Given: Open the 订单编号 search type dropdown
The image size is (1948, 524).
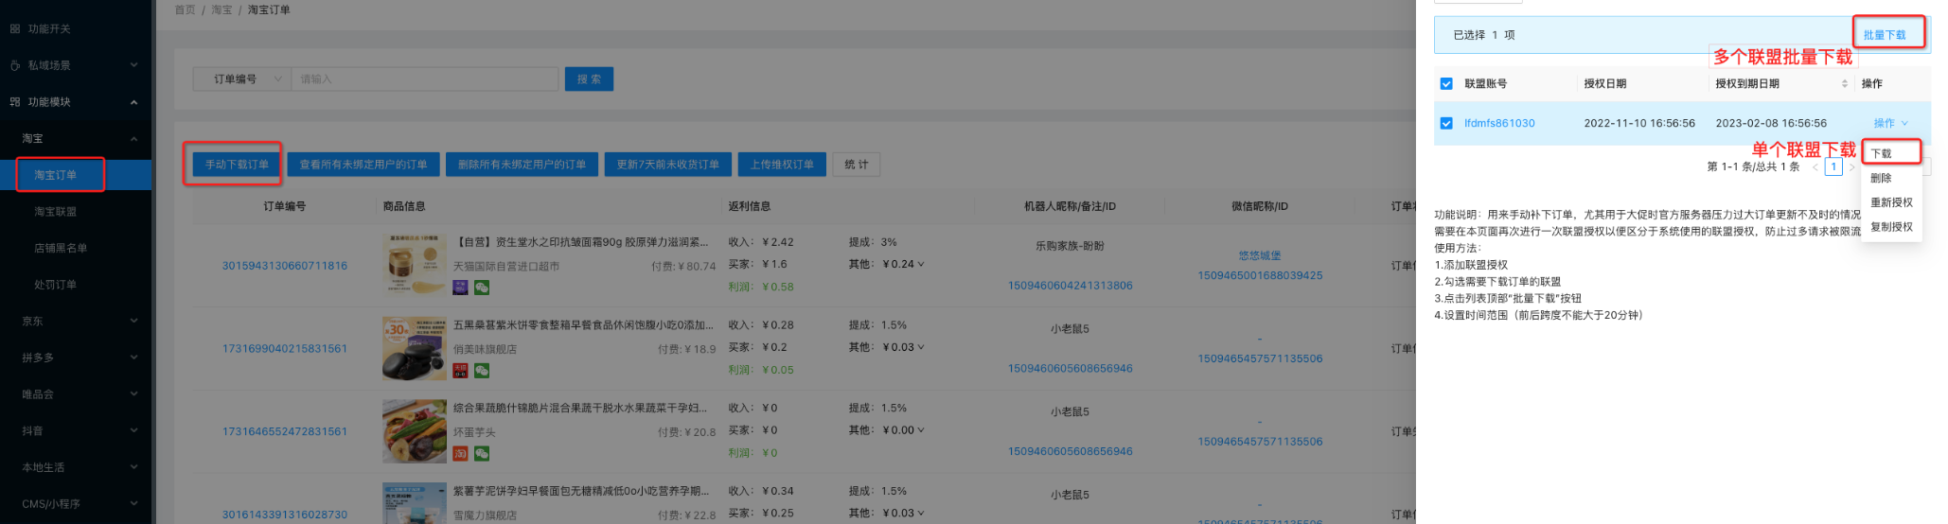Looking at the screenshot, I should (x=241, y=79).
